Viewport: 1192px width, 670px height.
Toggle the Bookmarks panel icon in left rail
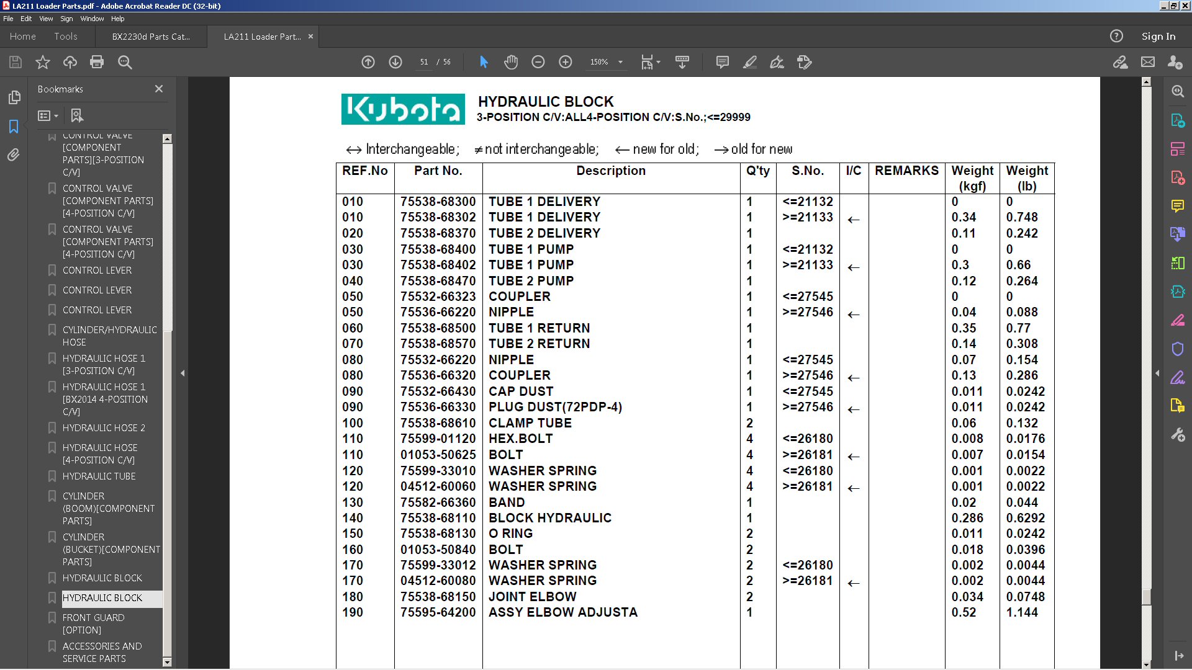pos(14,127)
